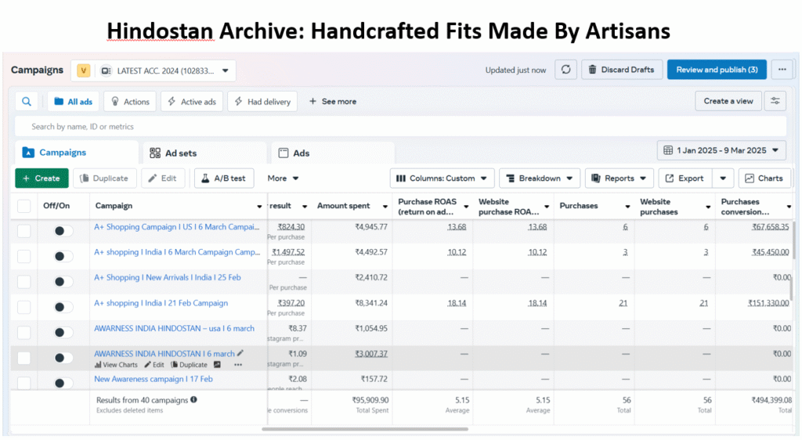Click the horizontal scrollbar below the table
802x440 pixels.
(365, 429)
